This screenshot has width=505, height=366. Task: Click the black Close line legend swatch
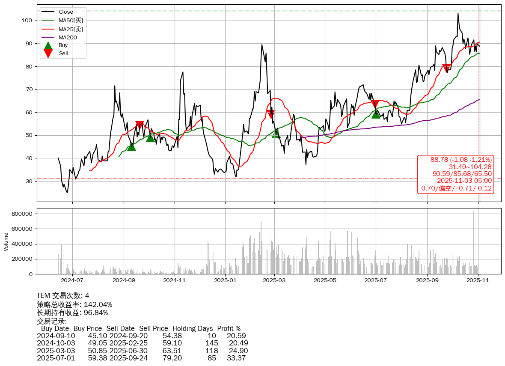(x=48, y=12)
